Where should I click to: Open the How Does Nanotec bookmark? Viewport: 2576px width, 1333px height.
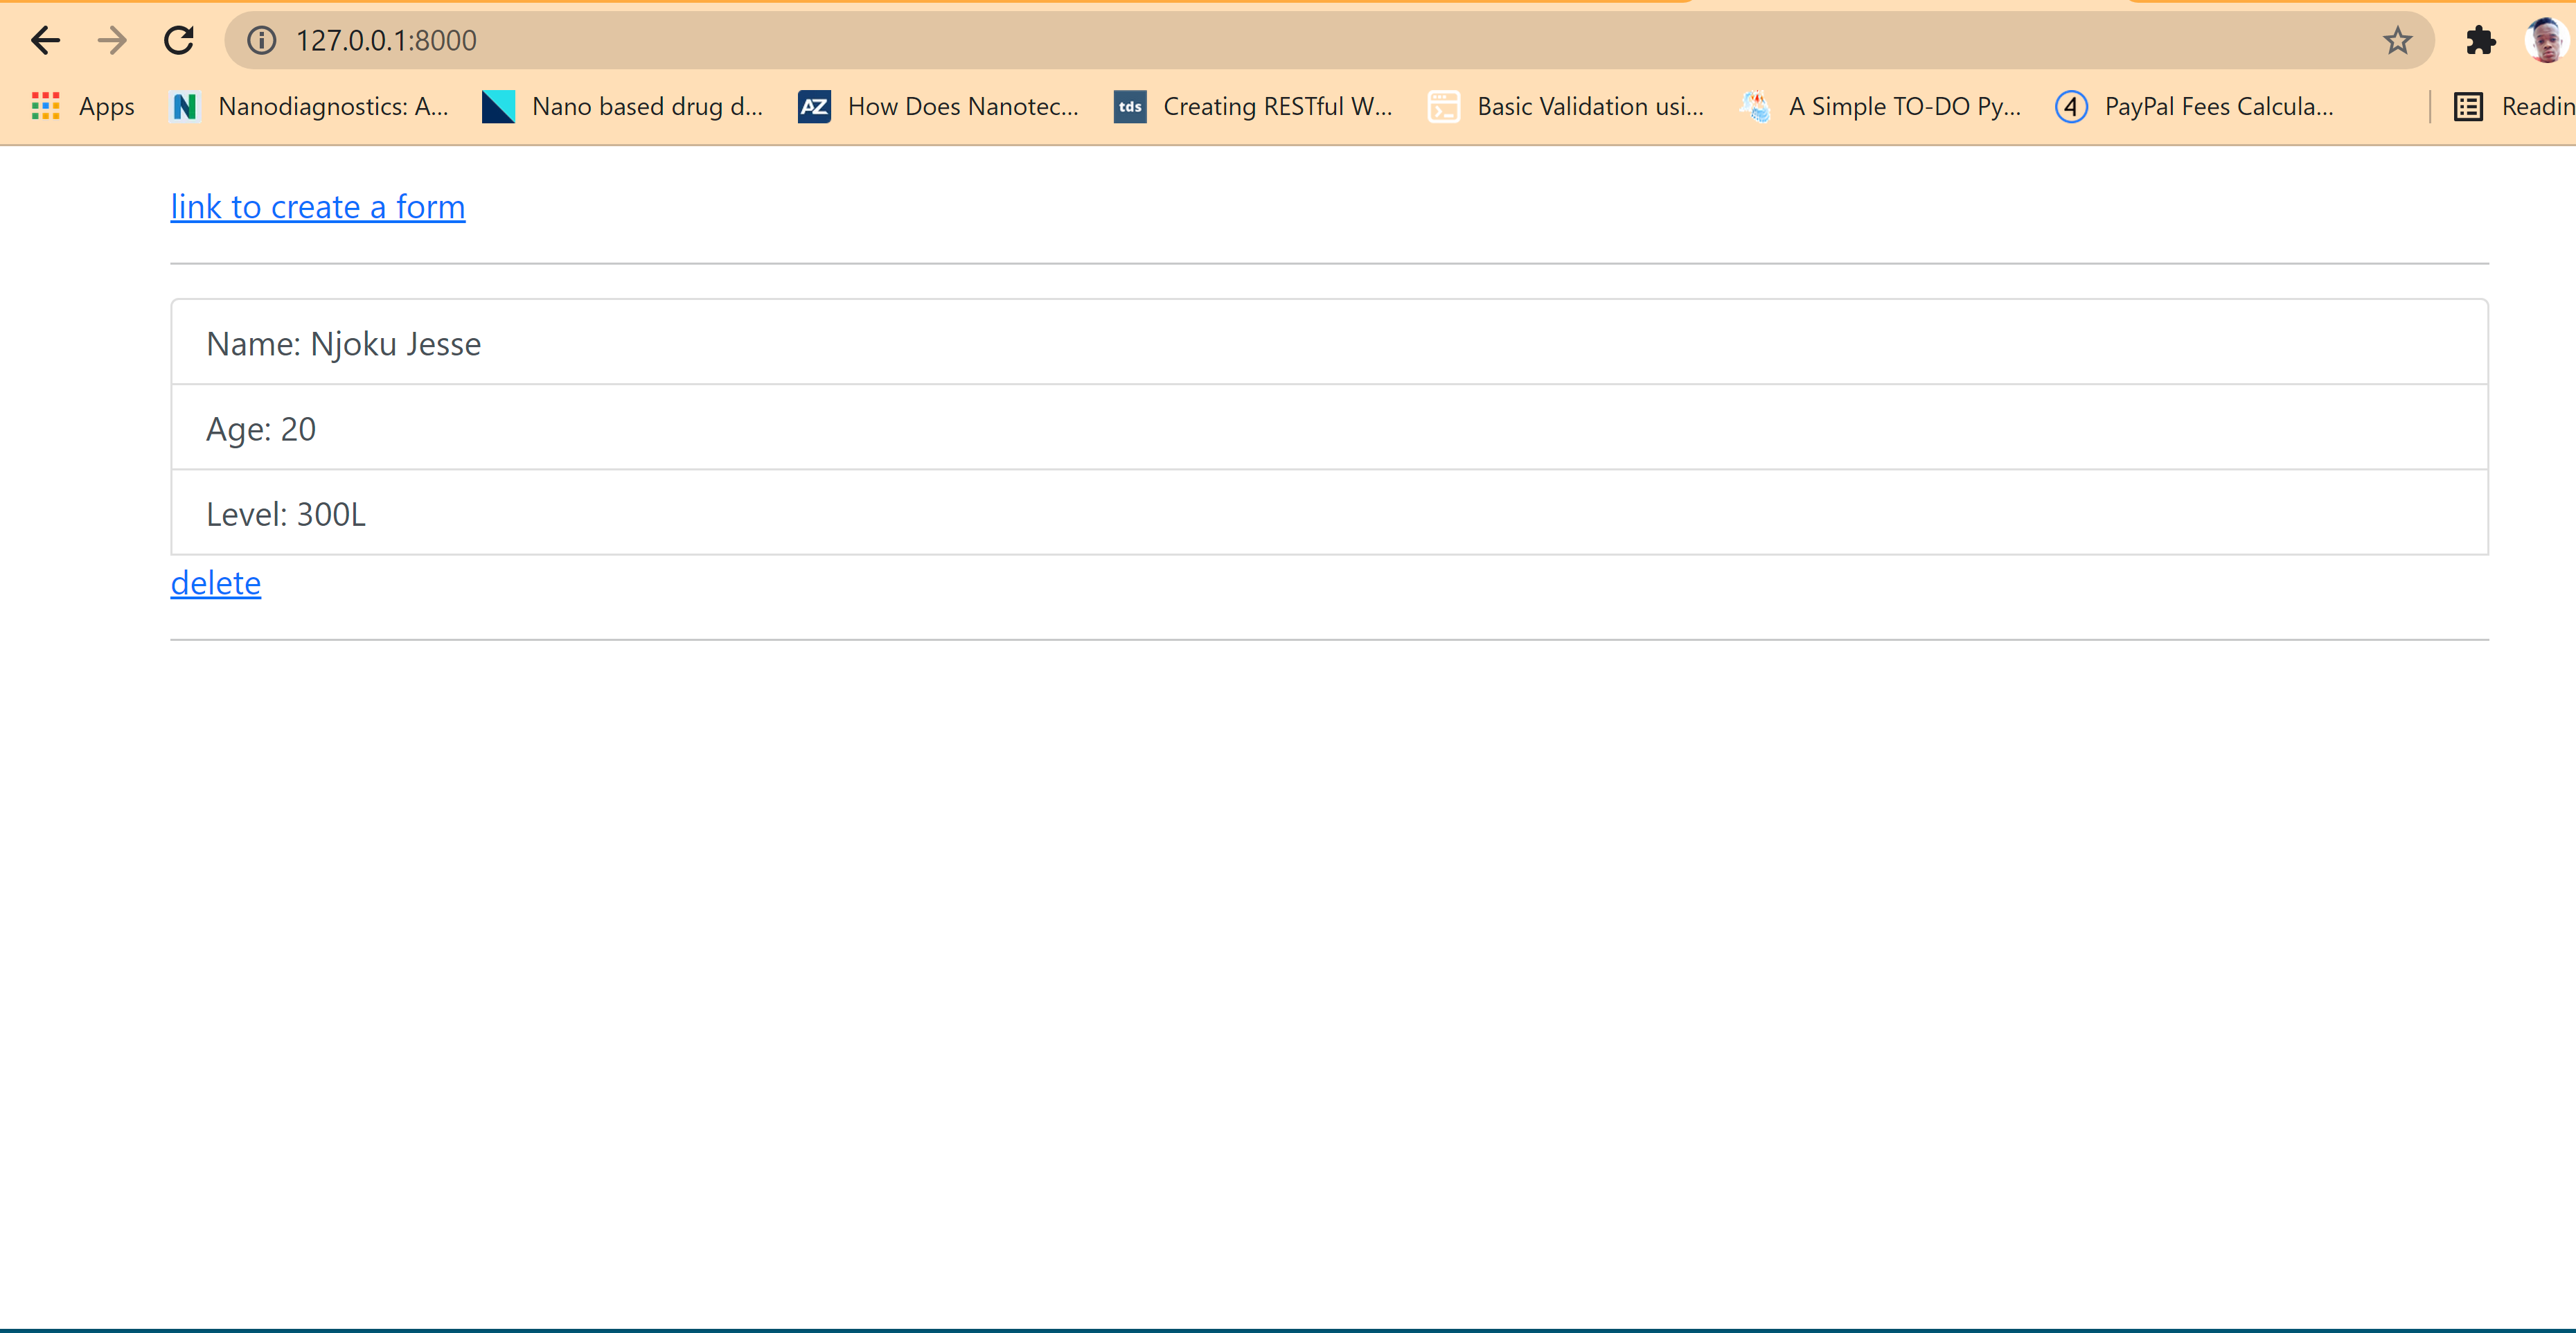pyautogui.click(x=939, y=106)
